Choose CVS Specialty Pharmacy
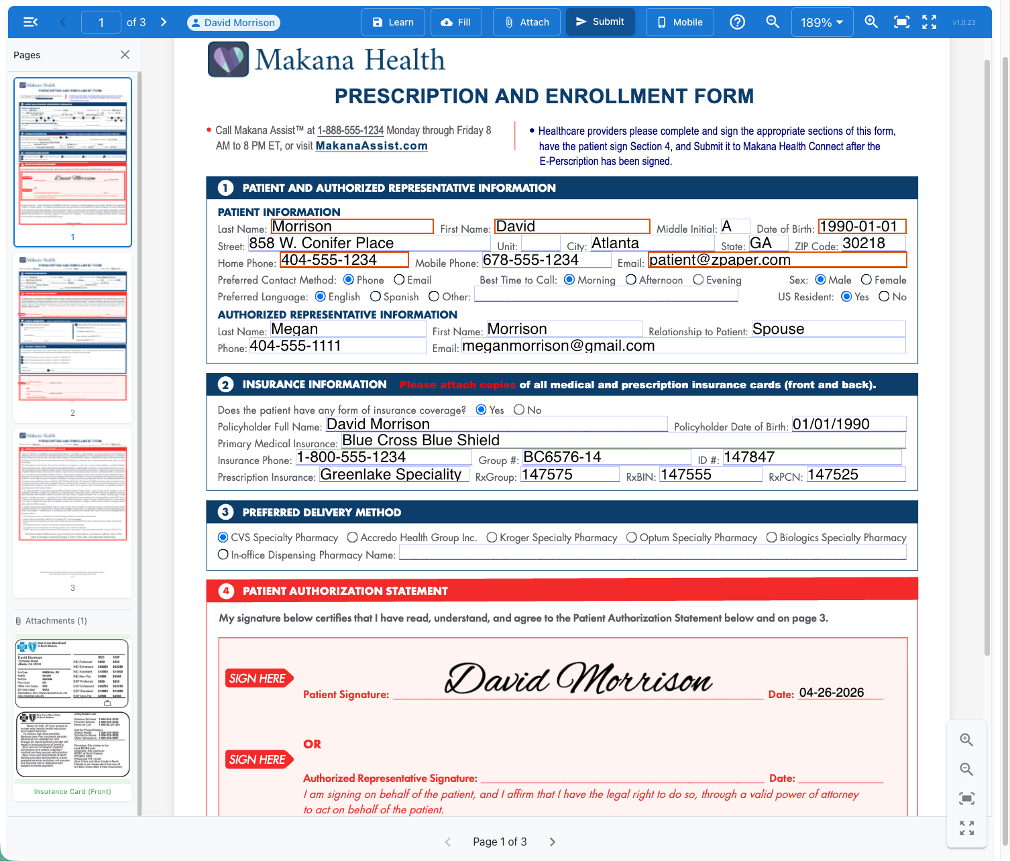This screenshot has width=1010, height=861. click(223, 537)
